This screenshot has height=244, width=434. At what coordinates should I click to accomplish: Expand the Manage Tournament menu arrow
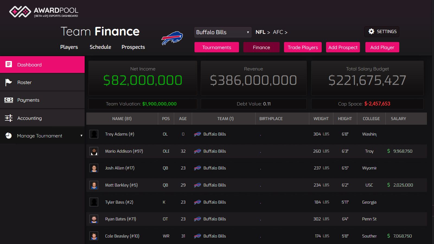81,136
